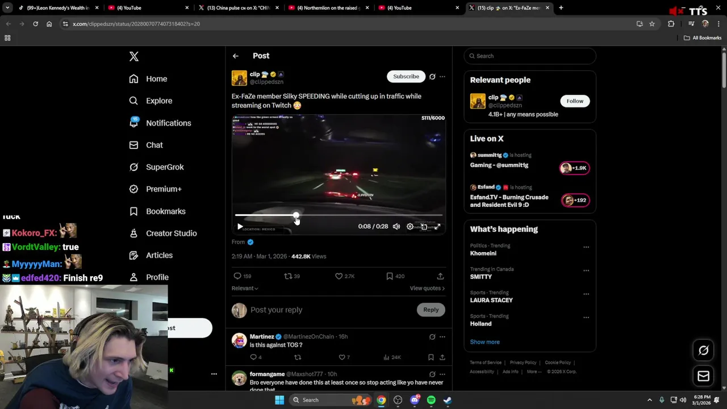Click the Grok icon beside the Subscribe button
This screenshot has width=727, height=409.
pos(432,77)
